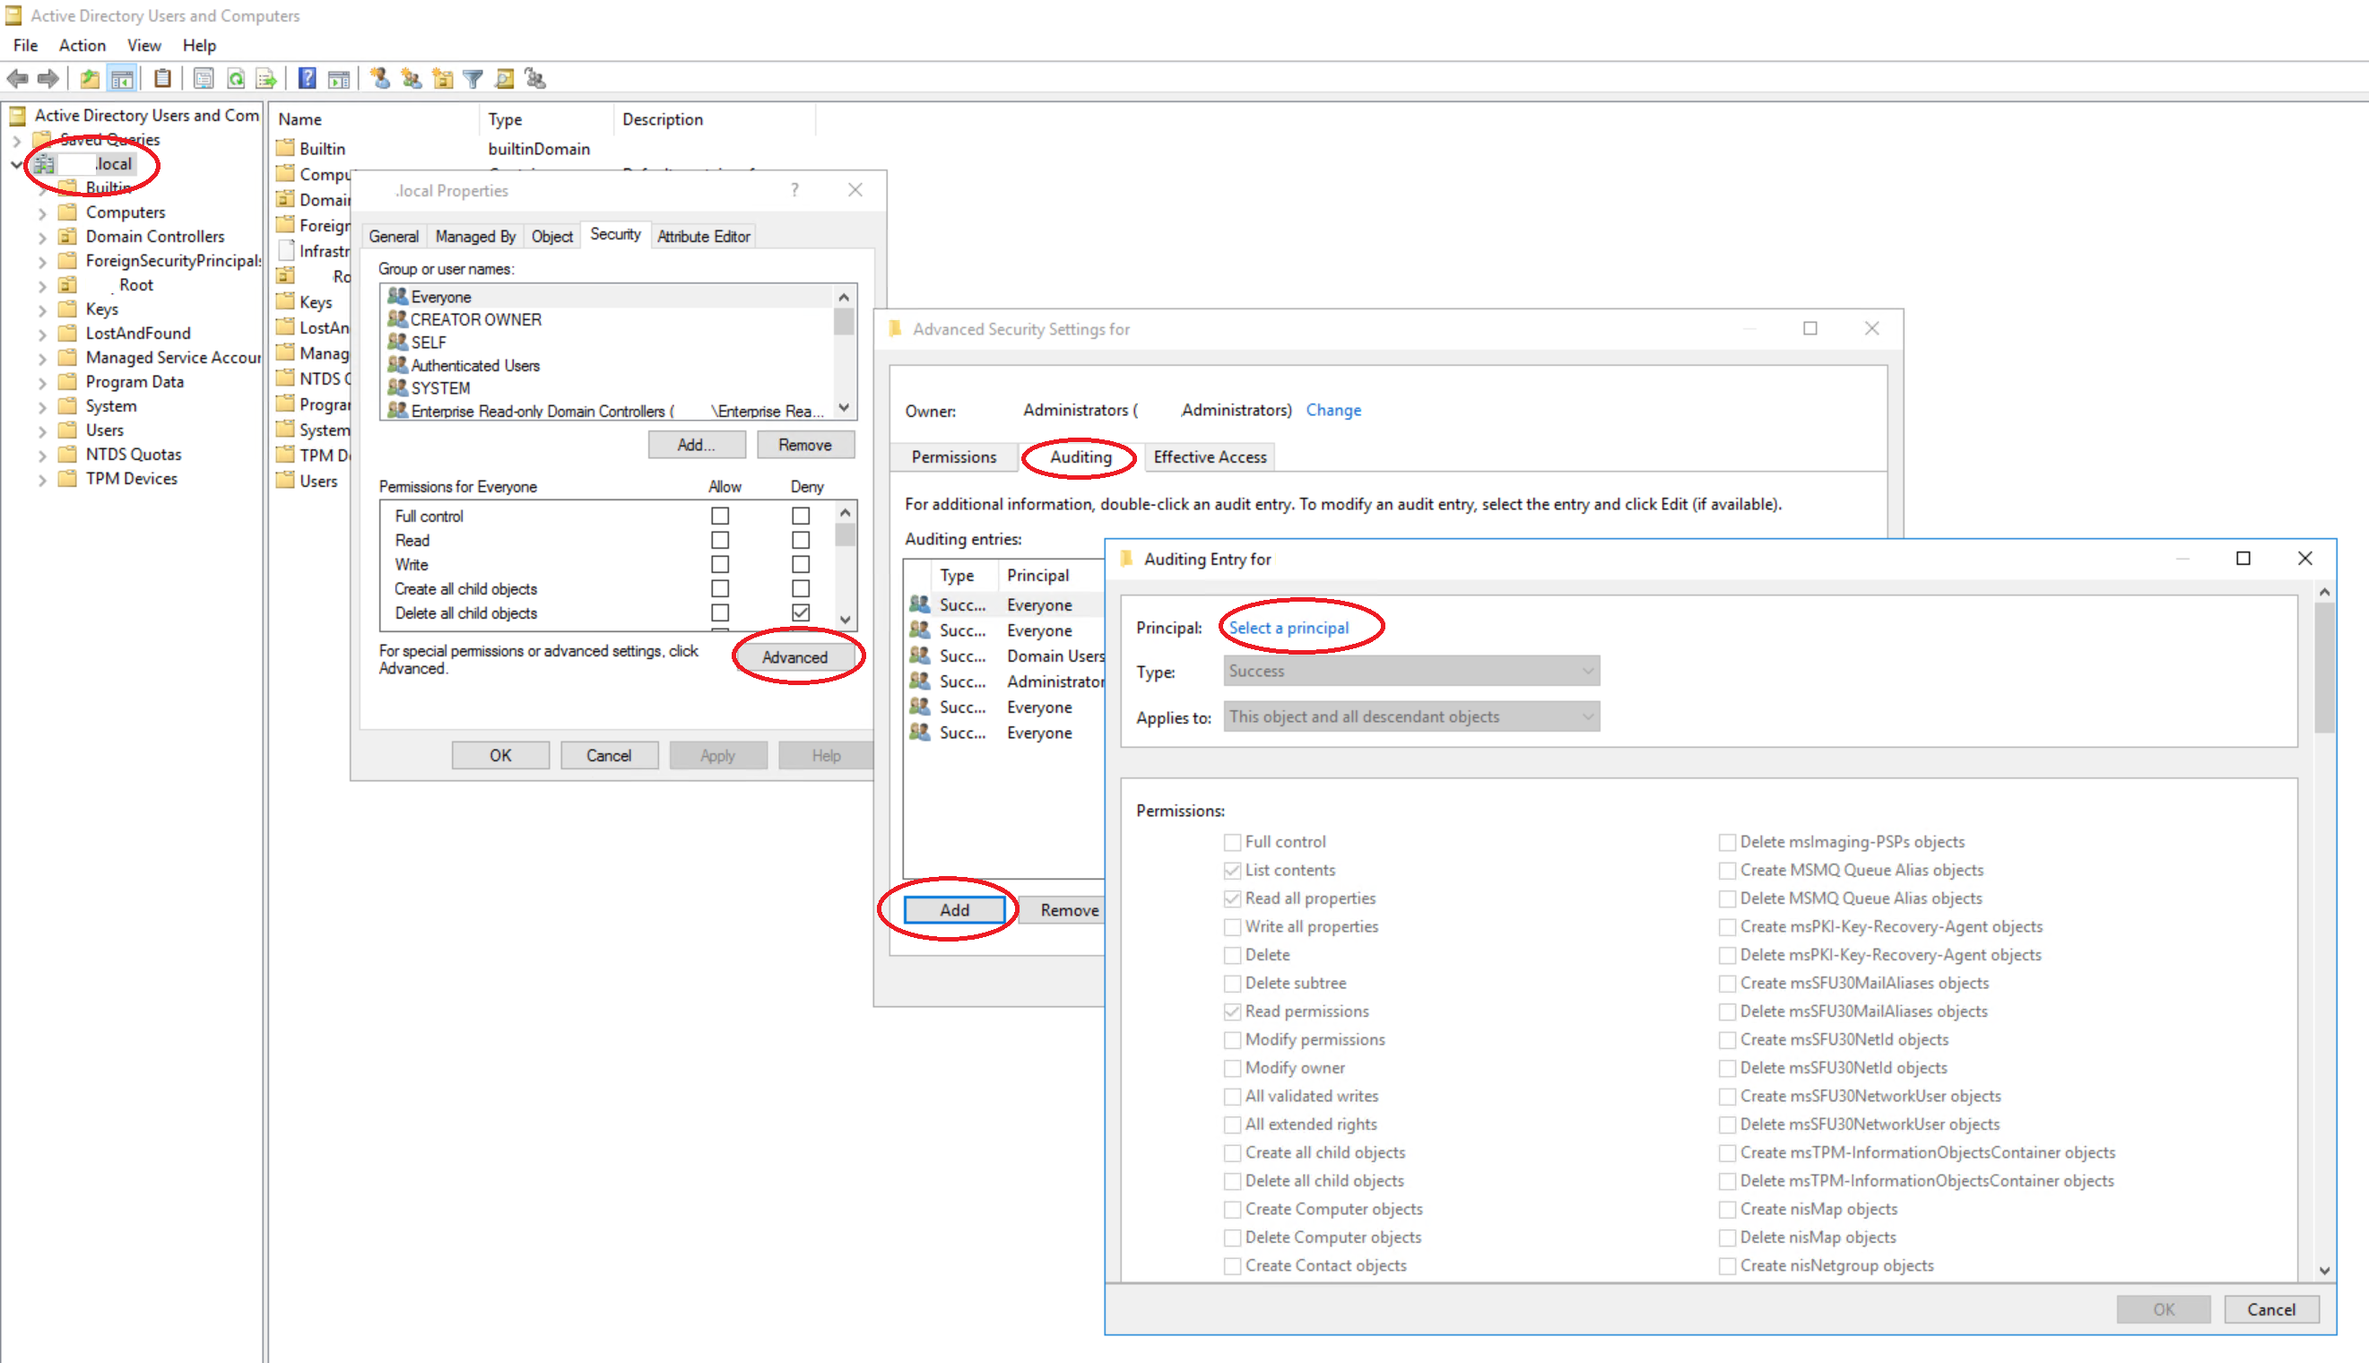Screen dimensions: 2369x1363
Task: Check the Read Deny checkbox
Action: (x=800, y=540)
